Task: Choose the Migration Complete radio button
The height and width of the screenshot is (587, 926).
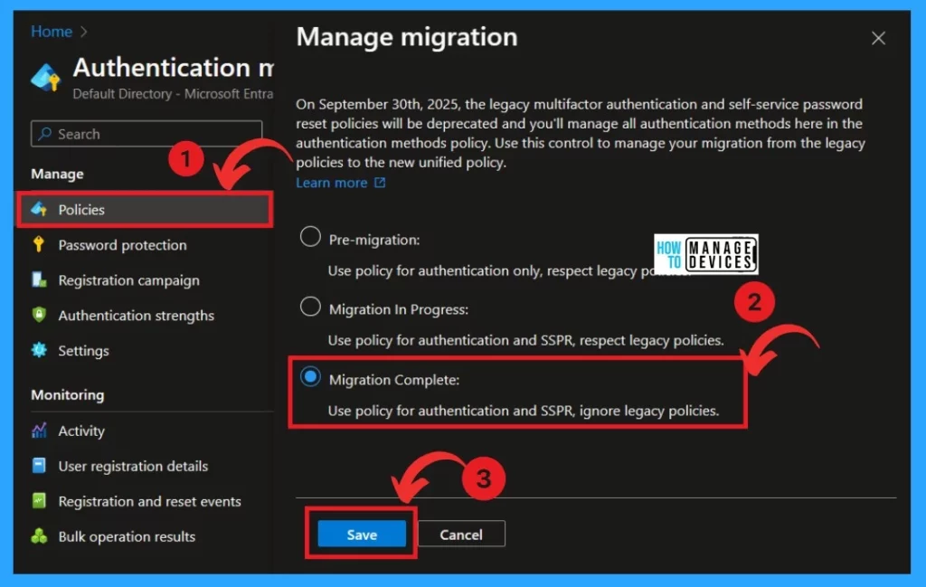Action: pyautogui.click(x=310, y=378)
